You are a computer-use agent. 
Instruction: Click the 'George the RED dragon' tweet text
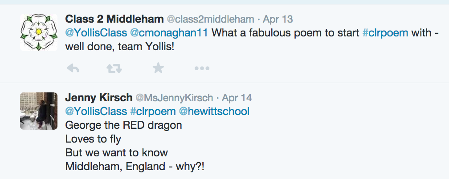click(123, 125)
